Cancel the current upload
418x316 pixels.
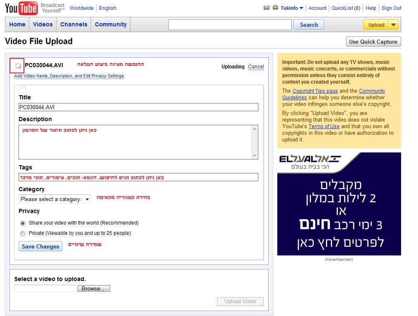pyautogui.click(x=256, y=67)
